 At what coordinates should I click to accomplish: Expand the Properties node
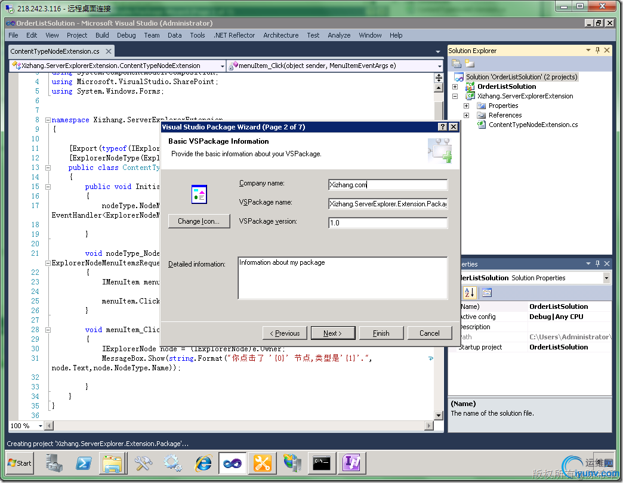pos(467,106)
